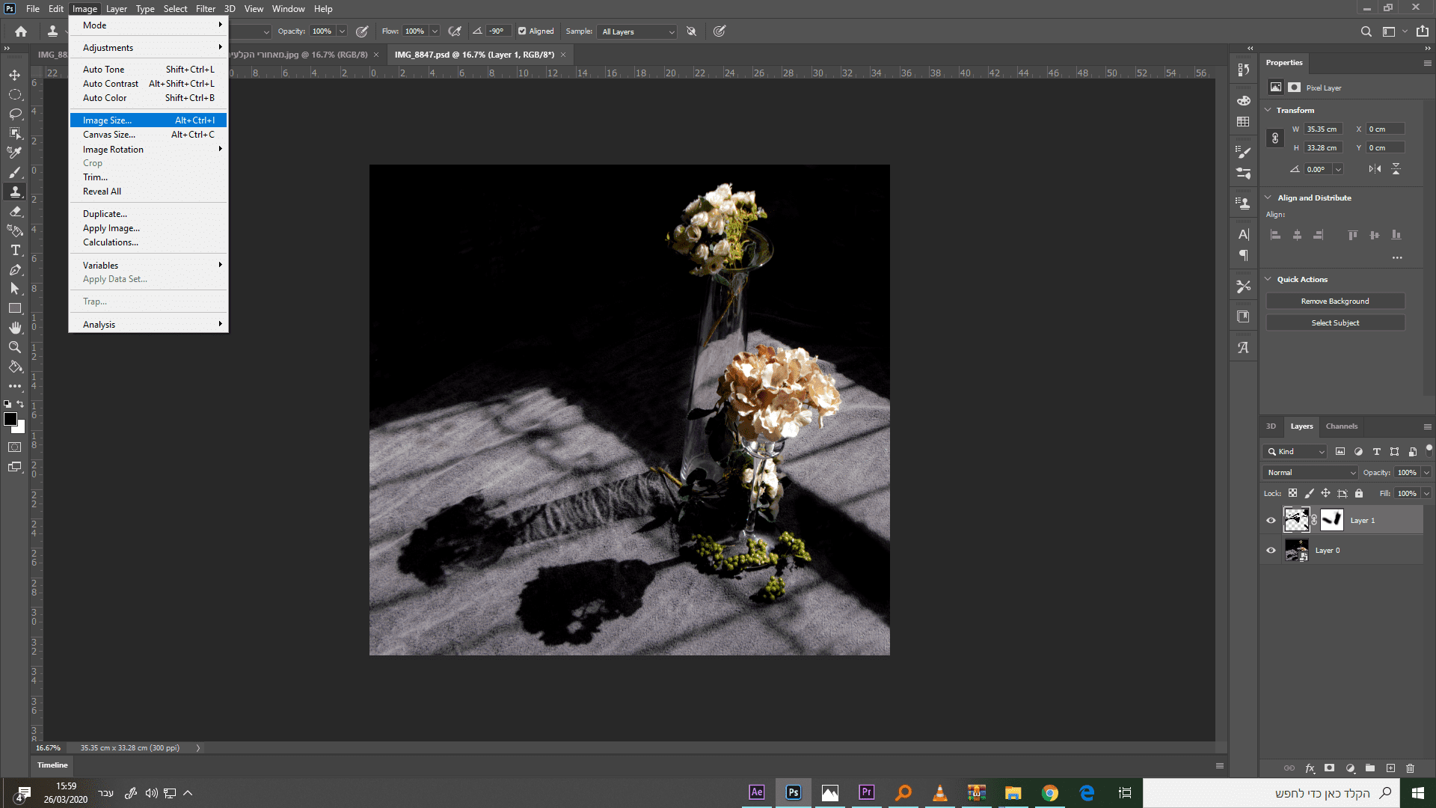
Task: Open the Normal blend mode dropdown
Action: [1310, 473]
